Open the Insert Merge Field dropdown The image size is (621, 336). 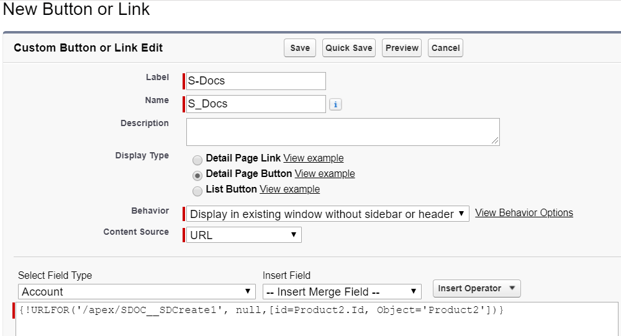[x=342, y=292]
